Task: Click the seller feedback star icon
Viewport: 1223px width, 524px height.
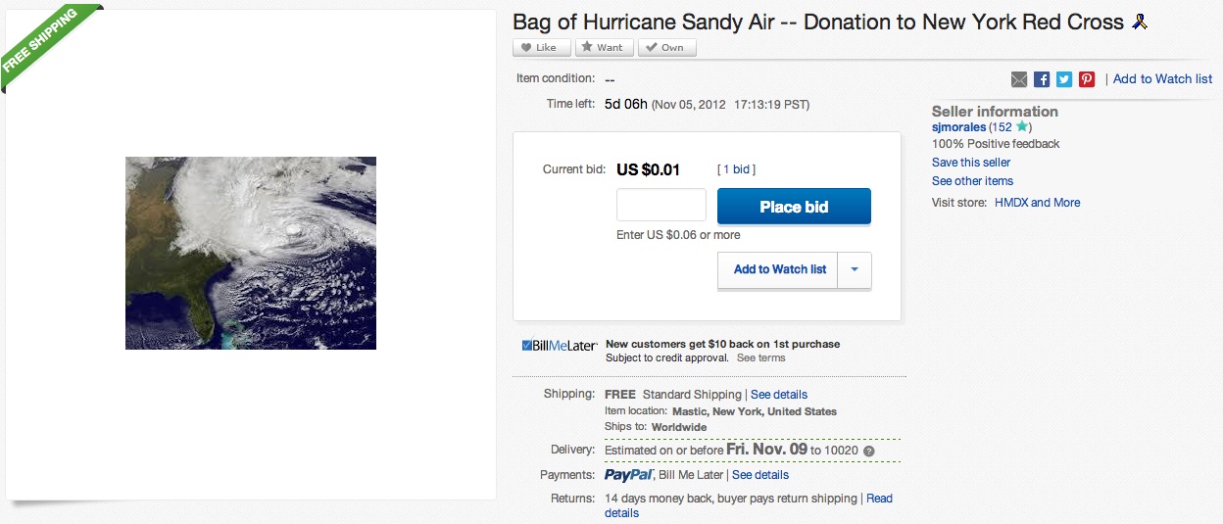Action: (1022, 126)
